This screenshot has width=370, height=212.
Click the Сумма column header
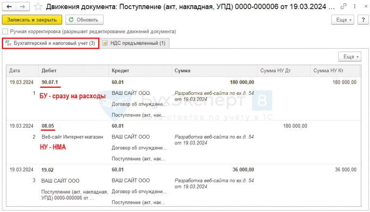[214, 71]
